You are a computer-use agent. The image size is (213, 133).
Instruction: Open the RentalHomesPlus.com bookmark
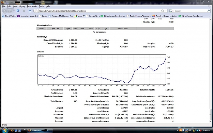click(x=139, y=16)
